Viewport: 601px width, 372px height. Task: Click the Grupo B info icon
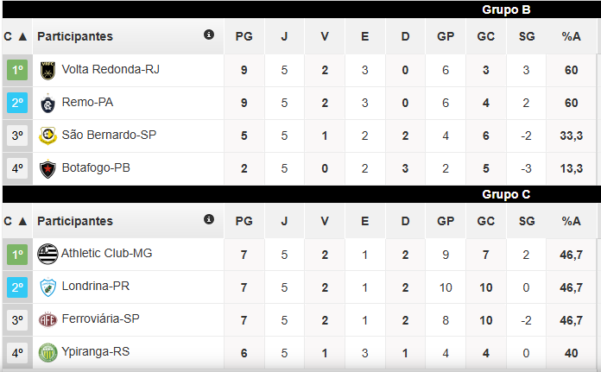coord(209,35)
